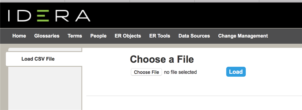Viewport: 302px width, 110px height.
Task: Open the ER Tools menu
Action: pos(160,36)
